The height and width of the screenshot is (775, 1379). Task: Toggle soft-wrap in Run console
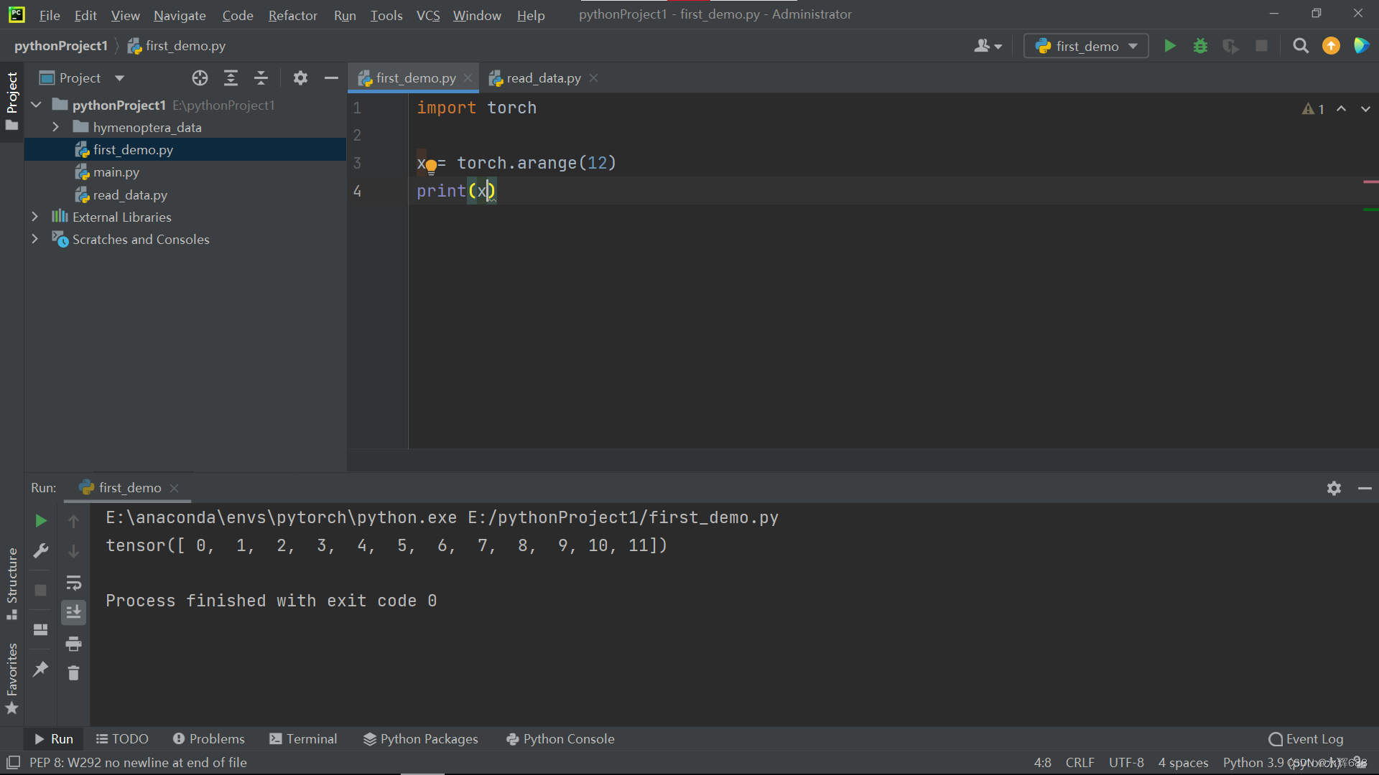coord(73,583)
